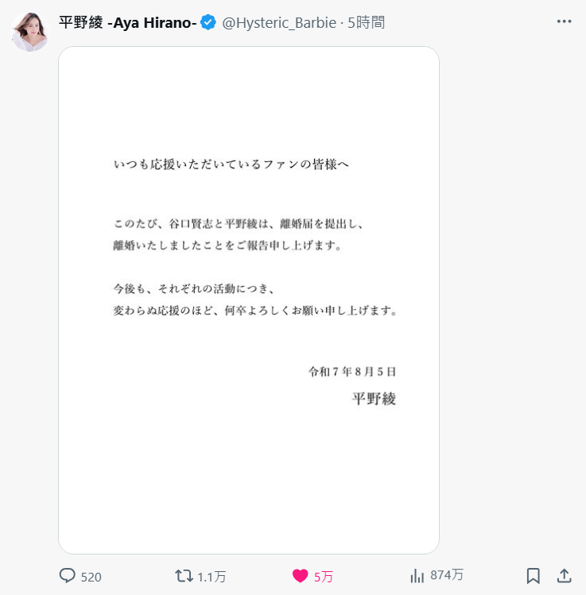Click the display name 平野綾 -Aya Hirano-
This screenshot has height=595, width=586.
[x=127, y=23]
